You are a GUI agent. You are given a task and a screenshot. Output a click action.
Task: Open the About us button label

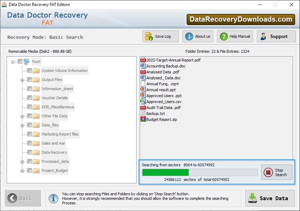tap(203, 36)
